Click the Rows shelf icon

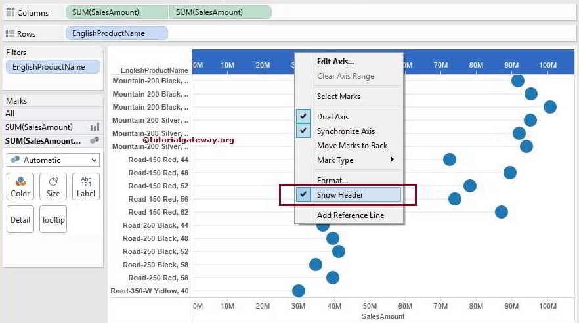(10, 33)
